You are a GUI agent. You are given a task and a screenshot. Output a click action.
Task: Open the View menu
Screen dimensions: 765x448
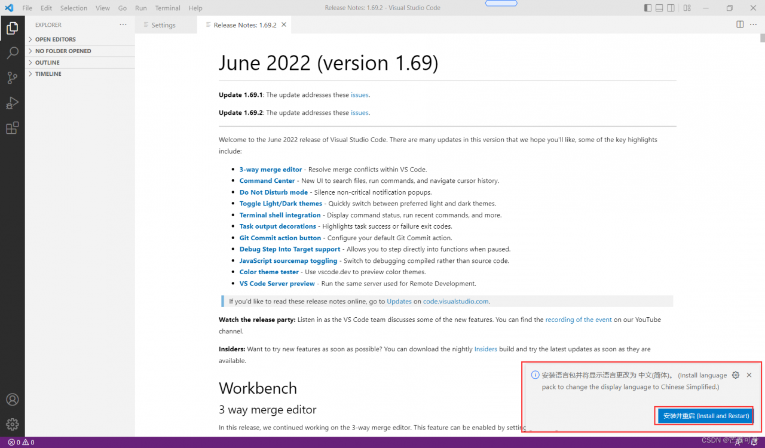[103, 8]
